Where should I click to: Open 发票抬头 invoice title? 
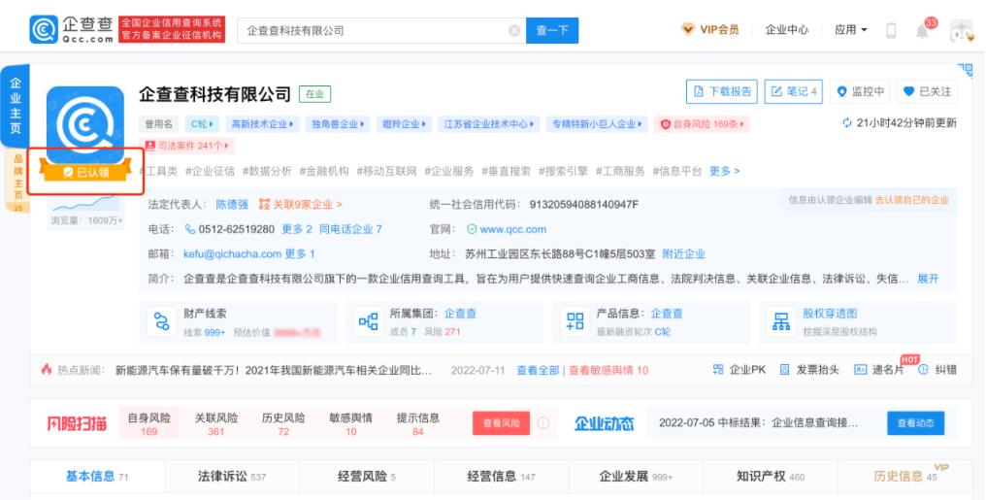809,370
